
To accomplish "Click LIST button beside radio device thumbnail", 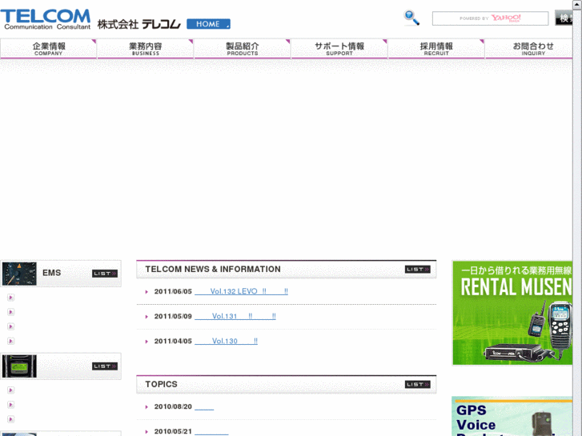I will click(105, 366).
